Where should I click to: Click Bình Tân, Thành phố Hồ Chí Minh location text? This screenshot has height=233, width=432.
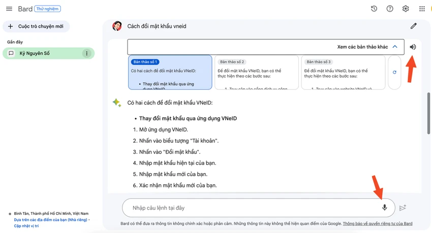tap(51, 214)
